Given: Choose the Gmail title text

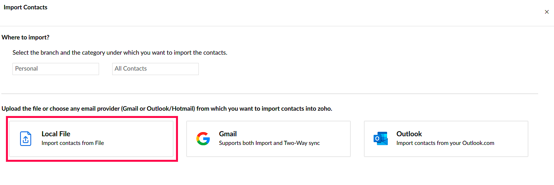Looking at the screenshot, I should pos(228,134).
